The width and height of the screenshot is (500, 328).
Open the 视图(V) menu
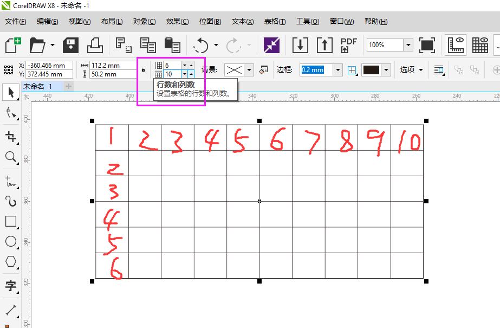80,21
